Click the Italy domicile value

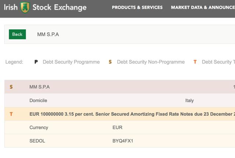tap(189, 100)
